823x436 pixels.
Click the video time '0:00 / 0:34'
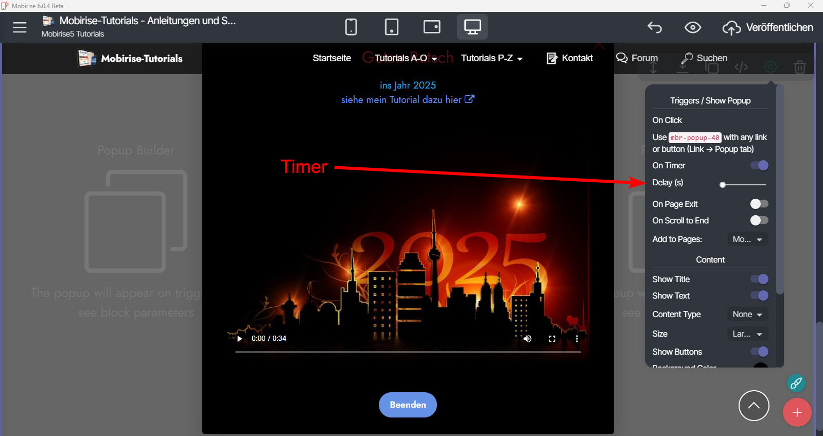[x=269, y=338]
